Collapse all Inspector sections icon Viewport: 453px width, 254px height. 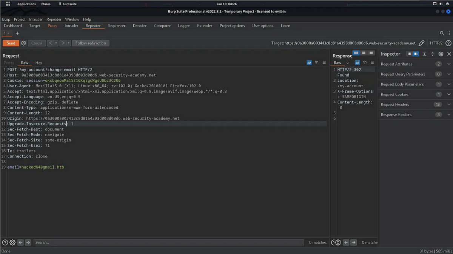coord(433,54)
